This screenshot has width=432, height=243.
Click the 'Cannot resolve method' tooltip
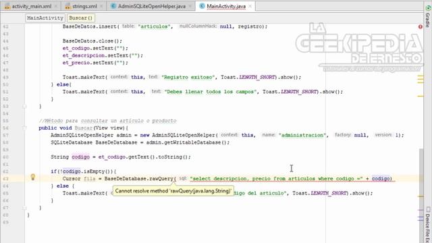173,190
